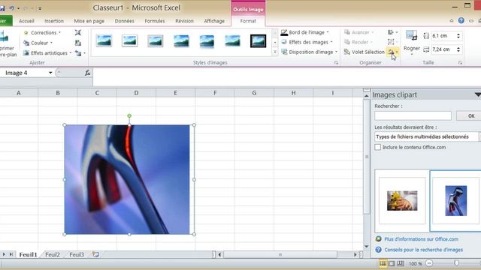The image size is (481, 270).
Task: Click the Effets artistiques icon
Action: point(26,53)
